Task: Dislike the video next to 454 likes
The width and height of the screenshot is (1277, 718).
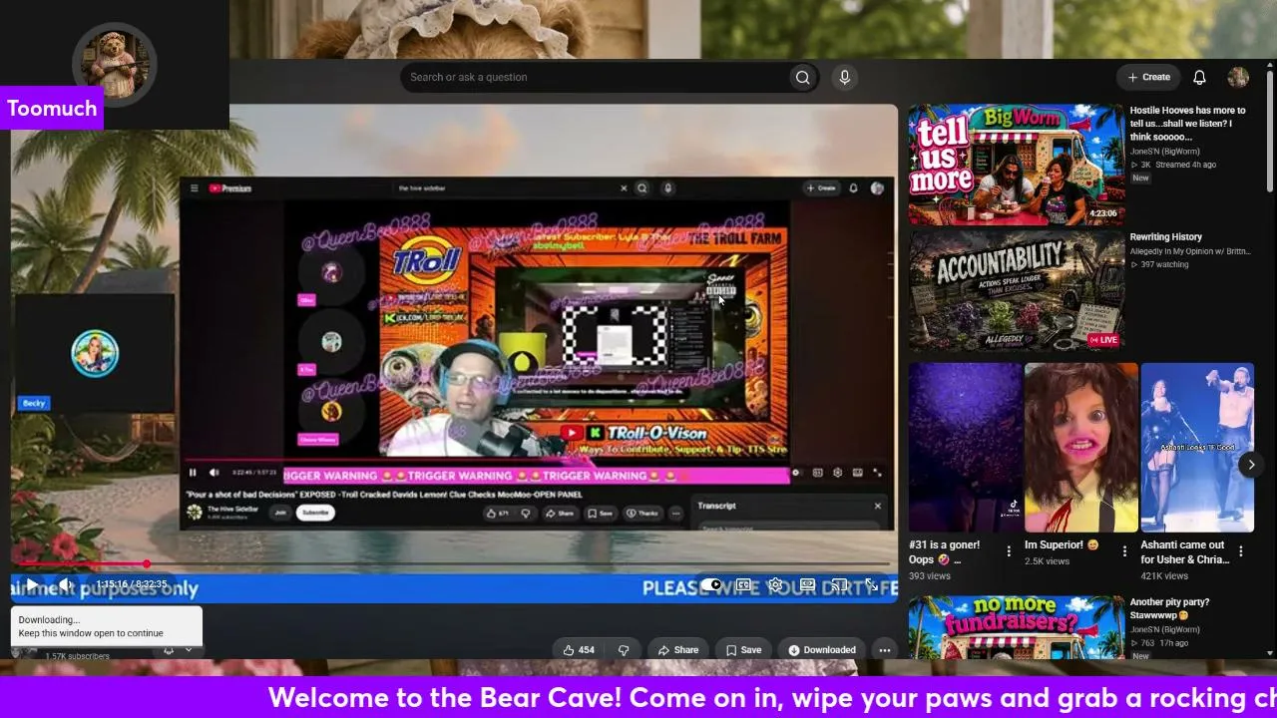Action: coord(624,650)
